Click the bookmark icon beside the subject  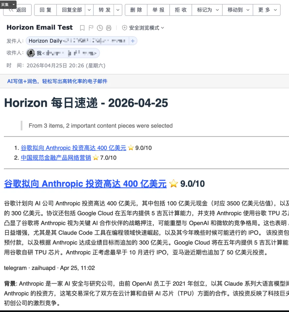click(x=82, y=28)
